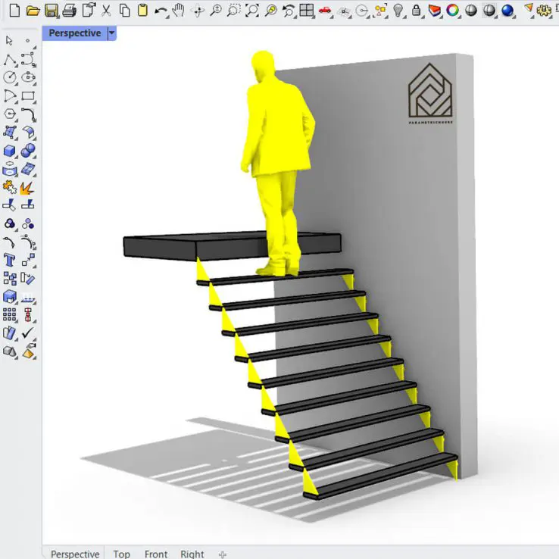Image resolution: width=559 pixels, height=559 pixels.
Task: Open the Perspective viewport dropdown arrow
Action: tap(112, 33)
